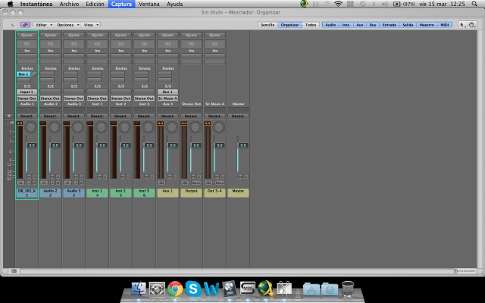Screen dimensions: 485x303
Task: Open the Archivo menu in menu bar
Action: (69, 4)
